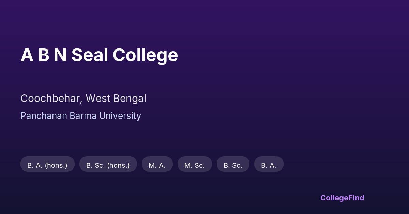Click "West Bengal" in the location line
Image resolution: width=409 pixels, height=214 pixels.
pyautogui.click(x=116, y=99)
